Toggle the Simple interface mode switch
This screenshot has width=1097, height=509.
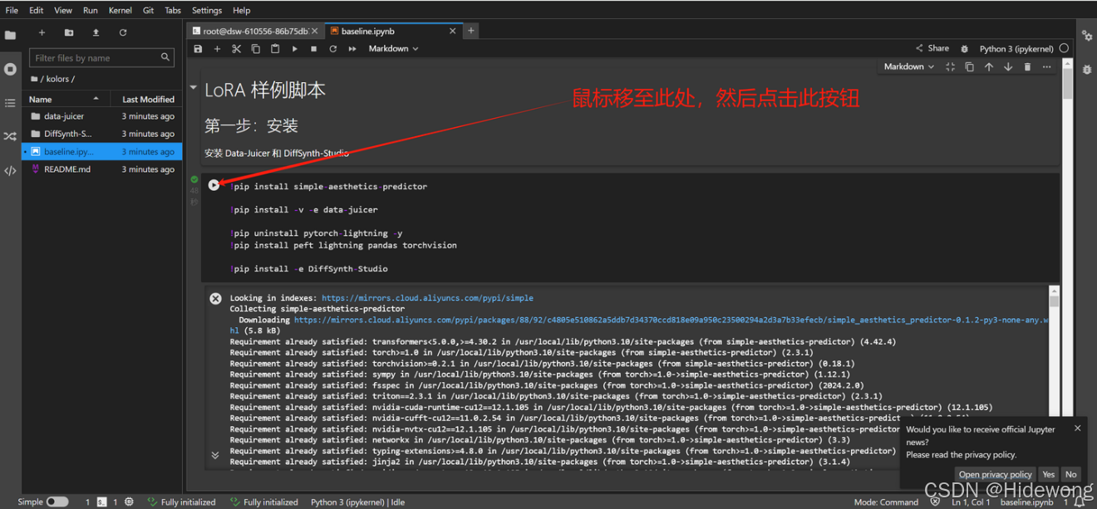[57, 502]
